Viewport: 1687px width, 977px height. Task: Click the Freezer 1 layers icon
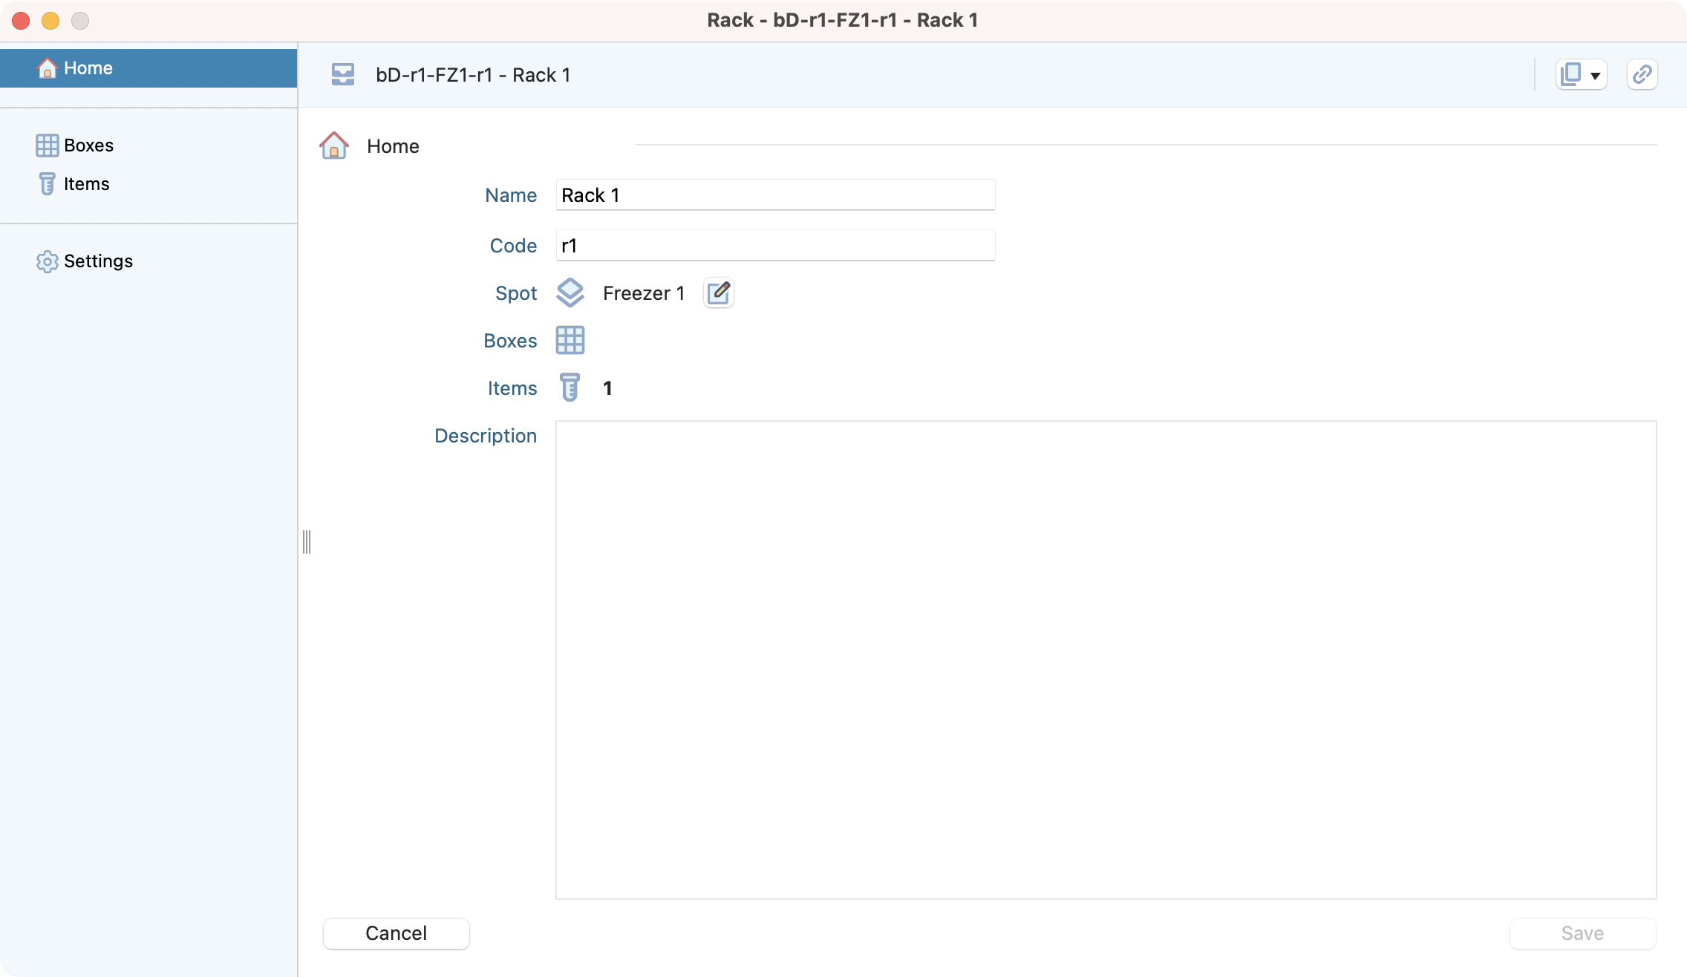tap(570, 293)
